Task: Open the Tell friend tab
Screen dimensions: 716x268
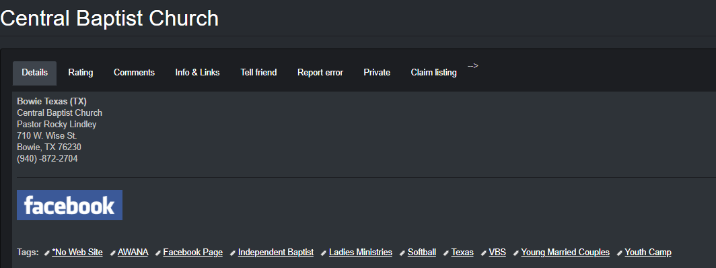Action: 258,73
